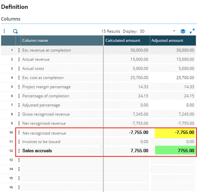
Task: Open row menu for Est. revenue at completion
Action: pyautogui.click(x=19, y=50)
